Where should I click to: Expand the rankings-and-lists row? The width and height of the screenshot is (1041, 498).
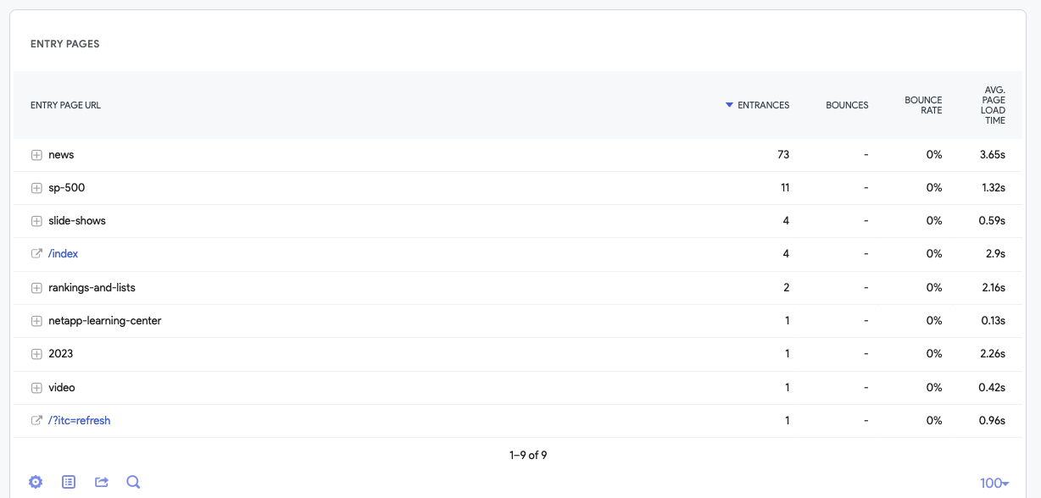click(x=36, y=288)
